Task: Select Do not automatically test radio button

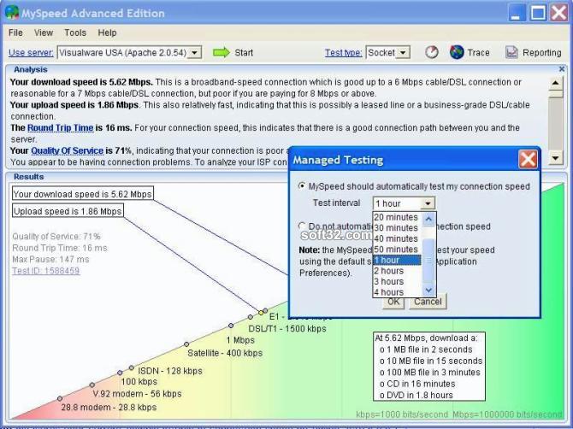Action: (302, 226)
